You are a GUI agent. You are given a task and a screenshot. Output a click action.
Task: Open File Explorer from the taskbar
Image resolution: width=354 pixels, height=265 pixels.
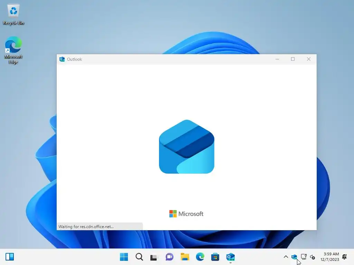point(185,257)
